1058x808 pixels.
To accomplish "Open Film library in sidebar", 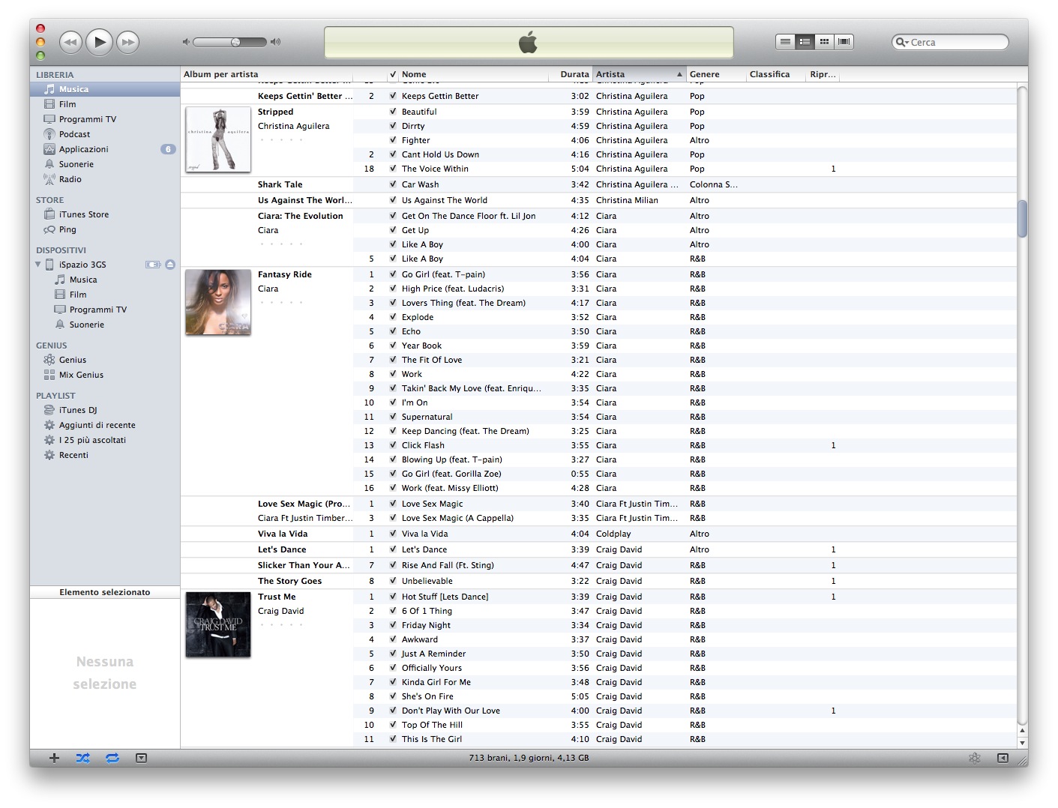I will [x=105, y=104].
